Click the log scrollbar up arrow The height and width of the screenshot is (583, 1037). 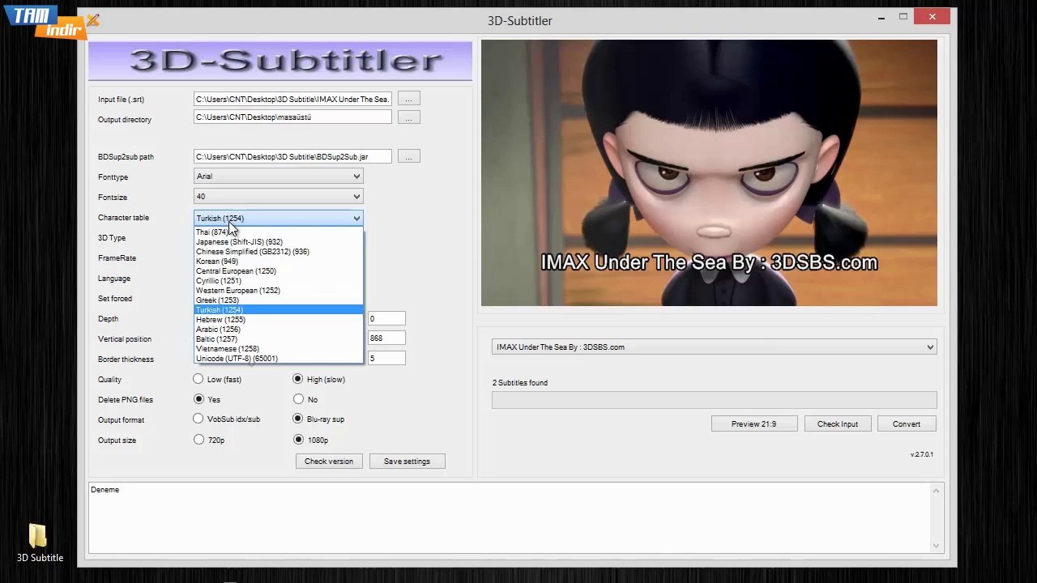[937, 490]
